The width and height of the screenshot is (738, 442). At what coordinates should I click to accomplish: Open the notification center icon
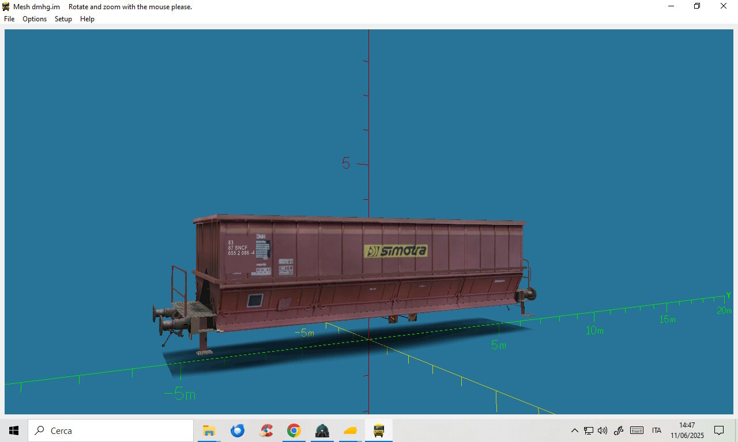point(719,430)
